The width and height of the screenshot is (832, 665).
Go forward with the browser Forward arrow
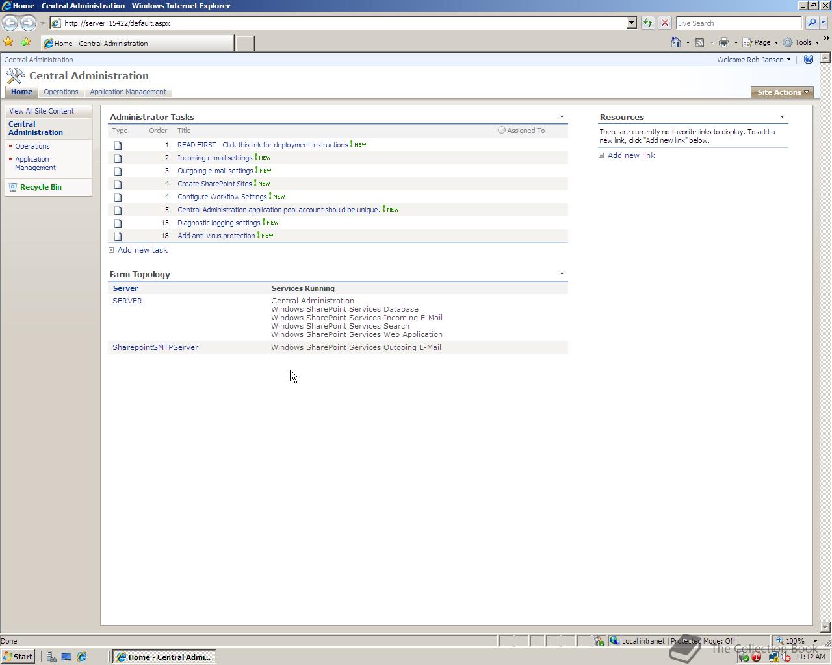tap(28, 23)
